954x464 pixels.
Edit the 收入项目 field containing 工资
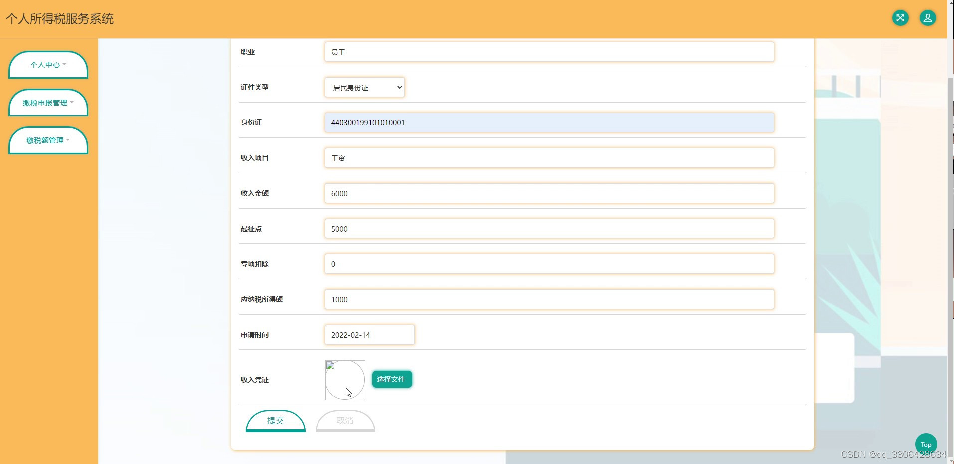(549, 158)
